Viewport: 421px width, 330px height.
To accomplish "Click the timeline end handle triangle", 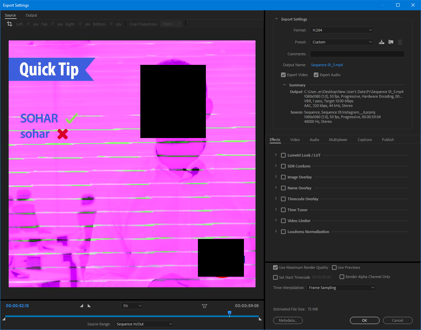I will pos(260,319).
